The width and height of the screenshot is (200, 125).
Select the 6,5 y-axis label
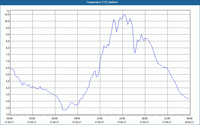point(8,68)
